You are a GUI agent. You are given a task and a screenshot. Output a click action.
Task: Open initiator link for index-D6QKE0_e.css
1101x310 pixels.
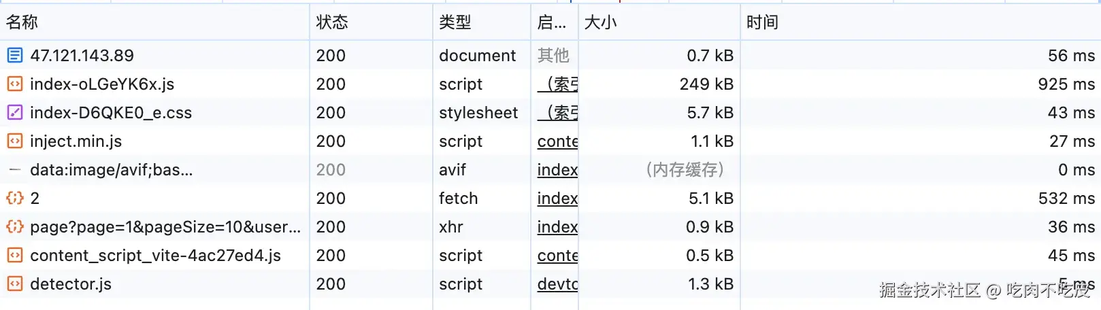pyautogui.click(x=558, y=112)
